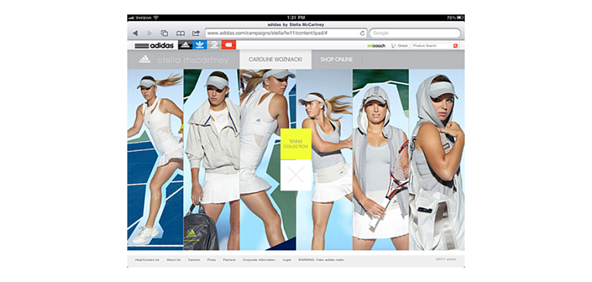
Task: Go back with Safari back arrow
Action: click(x=135, y=33)
